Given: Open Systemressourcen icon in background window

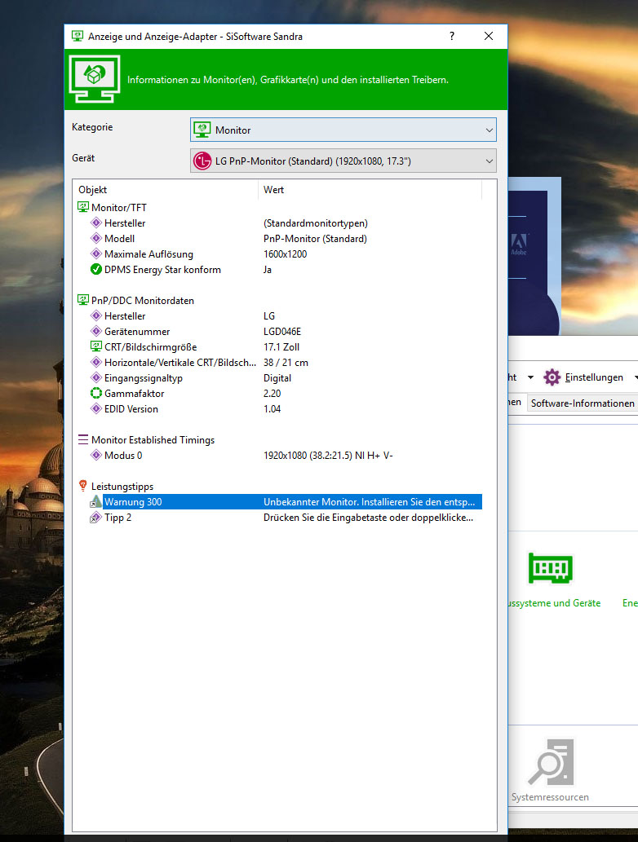Looking at the screenshot, I should coord(552,762).
